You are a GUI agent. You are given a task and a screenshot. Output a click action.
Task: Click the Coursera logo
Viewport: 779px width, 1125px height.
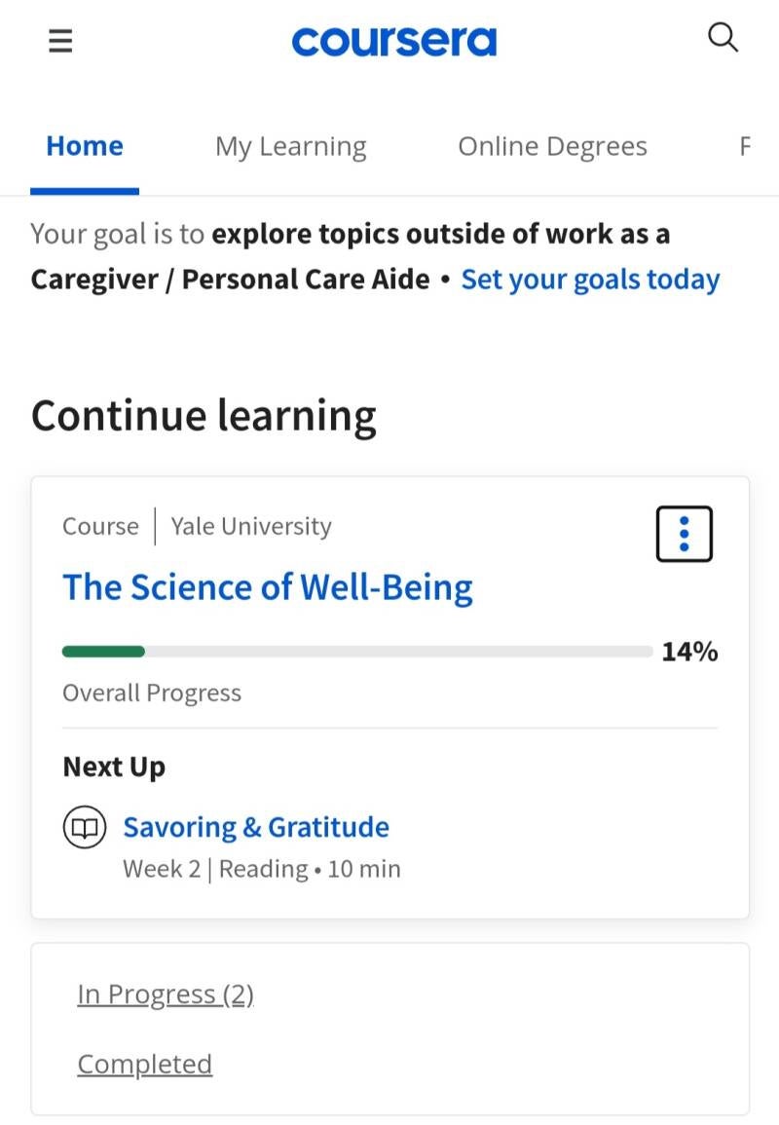(393, 41)
